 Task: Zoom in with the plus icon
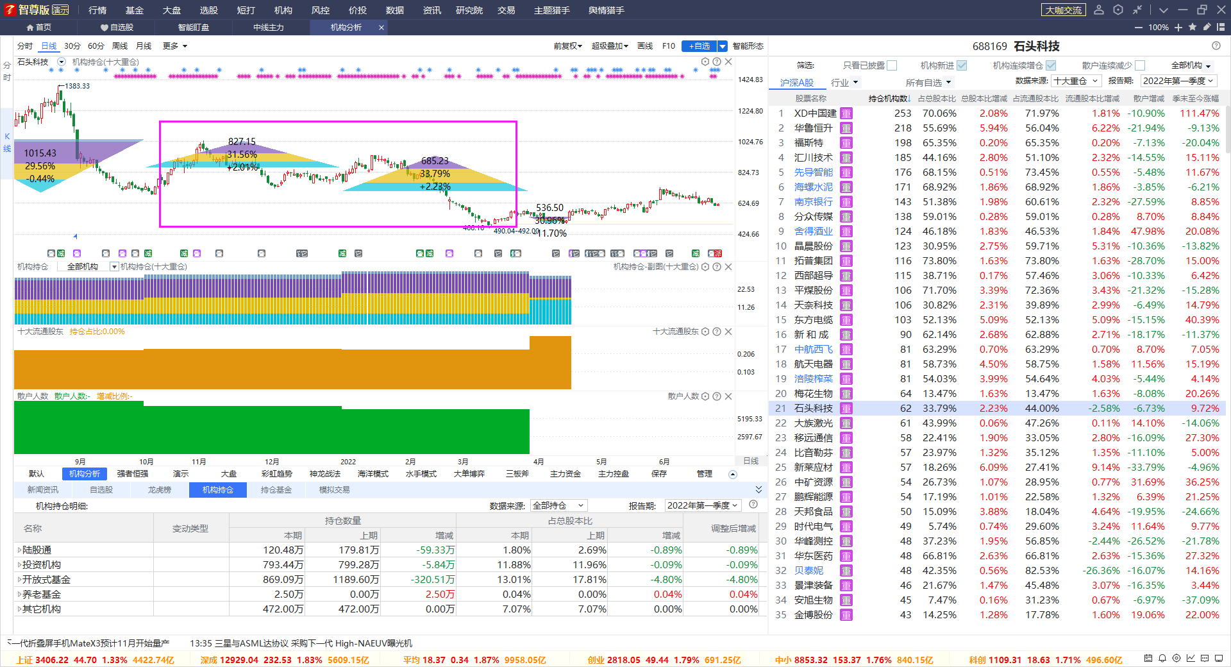(x=1178, y=28)
